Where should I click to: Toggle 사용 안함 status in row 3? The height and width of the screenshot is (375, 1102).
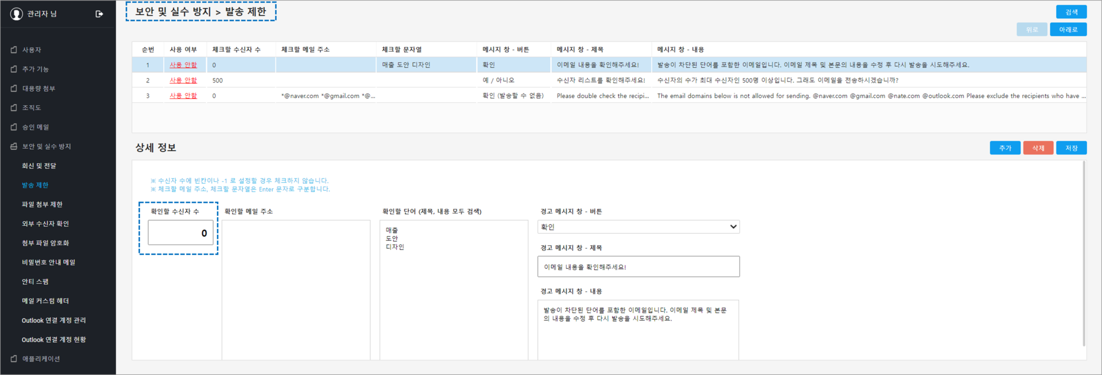(x=183, y=96)
